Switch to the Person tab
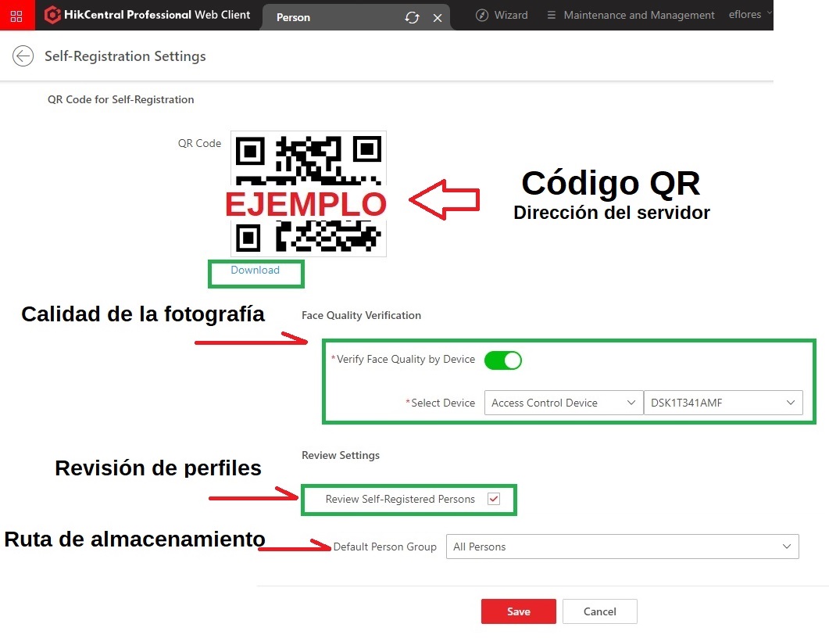Image resolution: width=829 pixels, height=638 pixels. pyautogui.click(x=294, y=17)
